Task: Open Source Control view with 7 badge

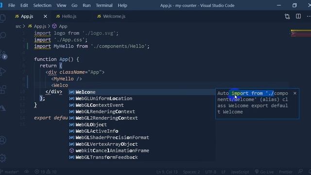Action: pyautogui.click(x=3, y=55)
